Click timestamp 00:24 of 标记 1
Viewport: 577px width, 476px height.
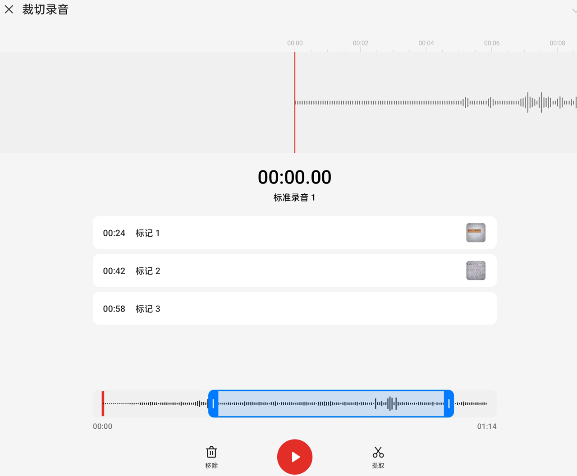tap(114, 233)
